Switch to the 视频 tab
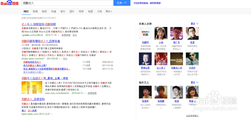 click(81, 11)
